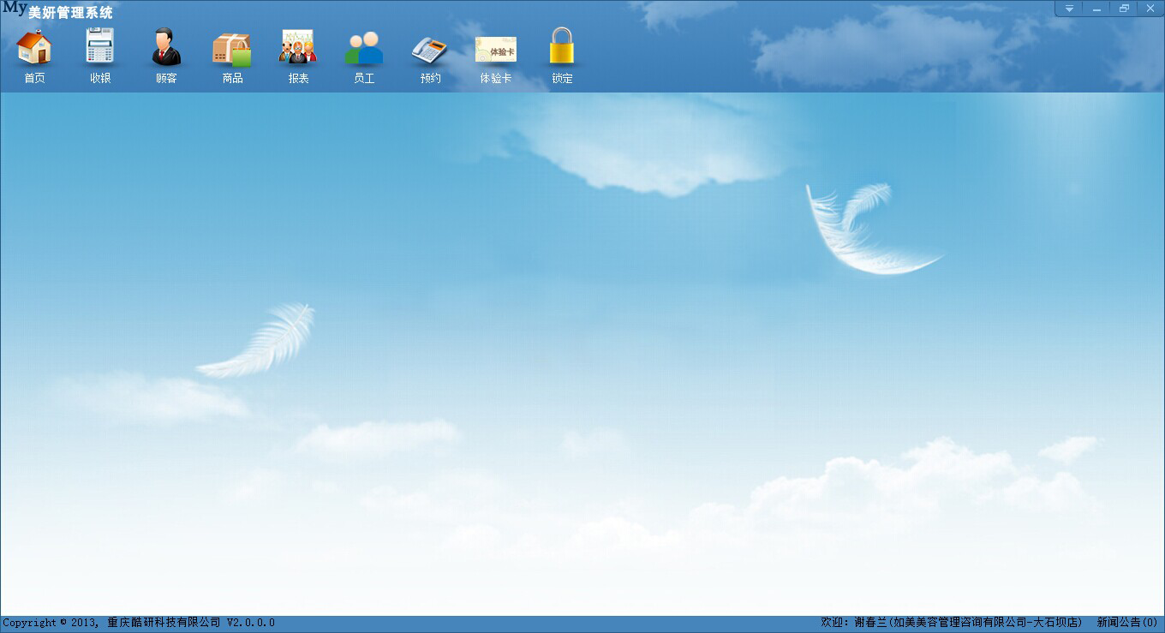Restore down the 美妍管理系统 window
The width and height of the screenshot is (1165, 633).
pos(1124,9)
